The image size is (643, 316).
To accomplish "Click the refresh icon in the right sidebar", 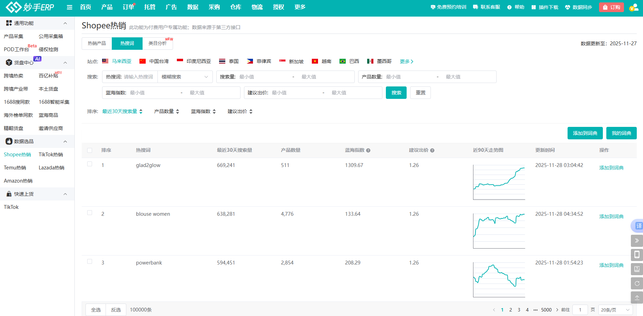I will click(637, 284).
